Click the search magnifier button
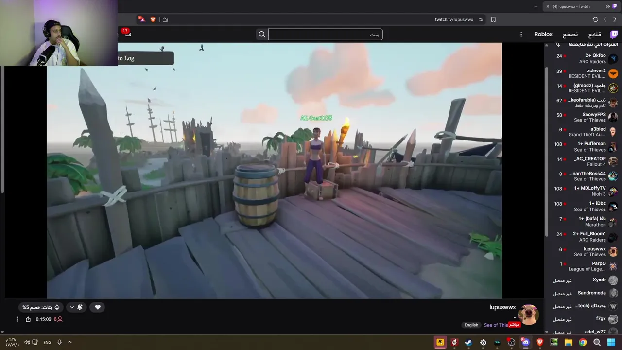 pos(262,34)
